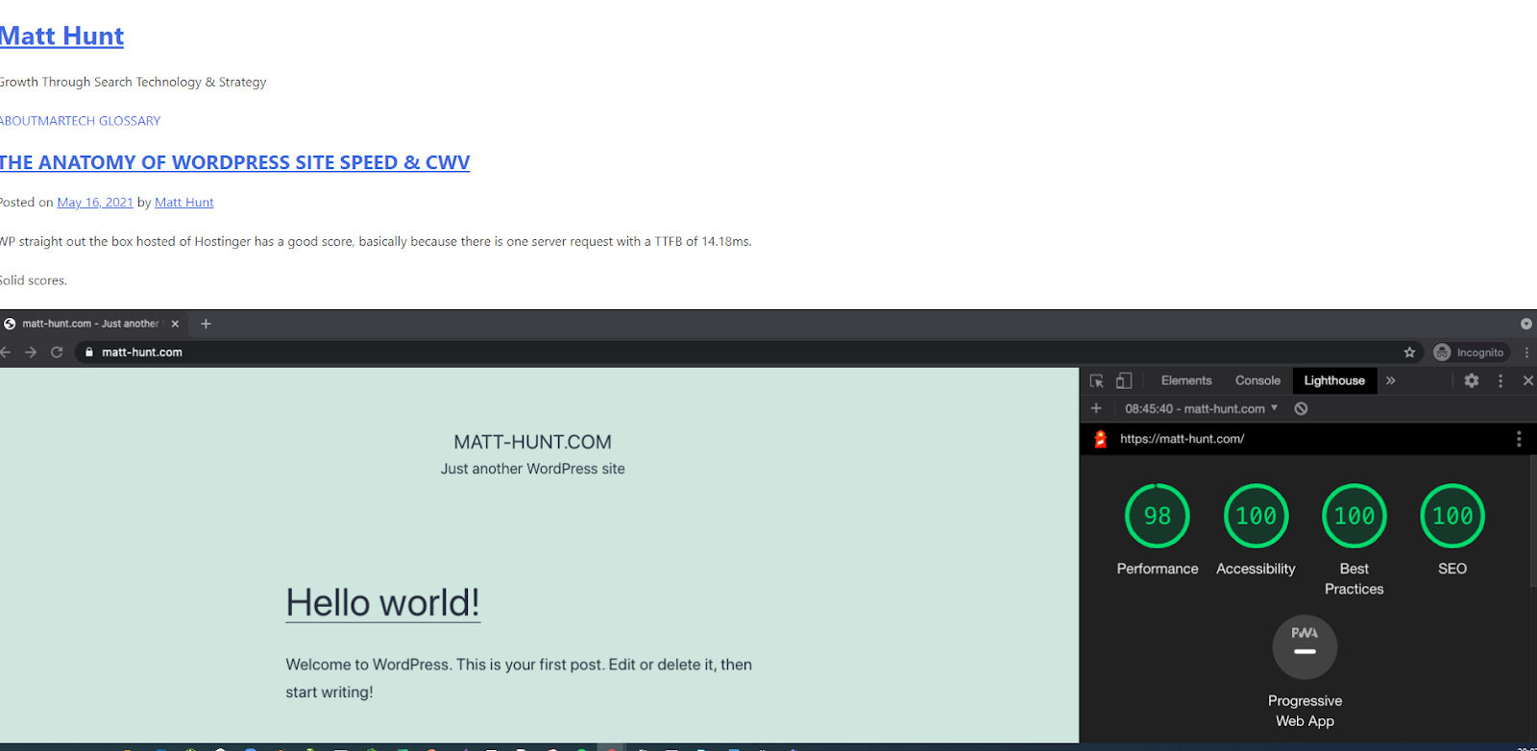This screenshot has height=751, width=1537.
Task: Show more DevTools tabs
Action: (1390, 380)
